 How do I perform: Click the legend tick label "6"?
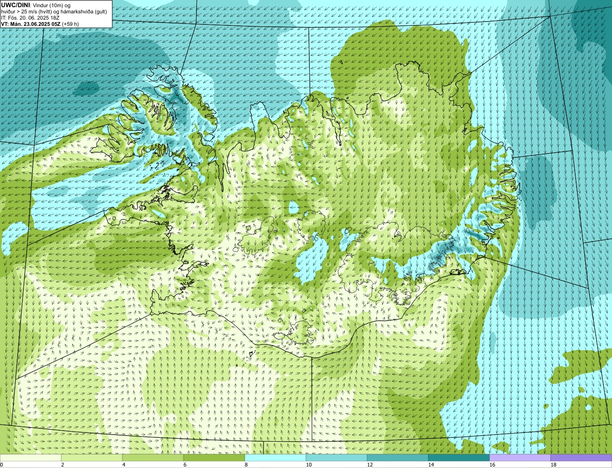click(x=185, y=465)
